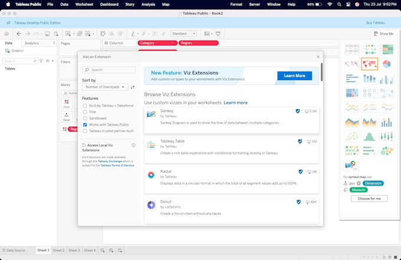Switch to the Sheet 4 tab

90,251
